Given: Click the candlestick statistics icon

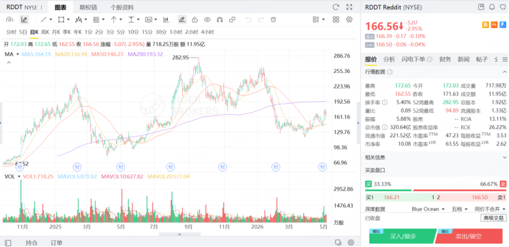Looking at the screenshot, I should [x=166, y=20].
